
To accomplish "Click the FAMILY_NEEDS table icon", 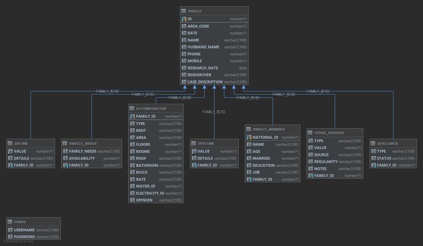I will tap(65, 143).
